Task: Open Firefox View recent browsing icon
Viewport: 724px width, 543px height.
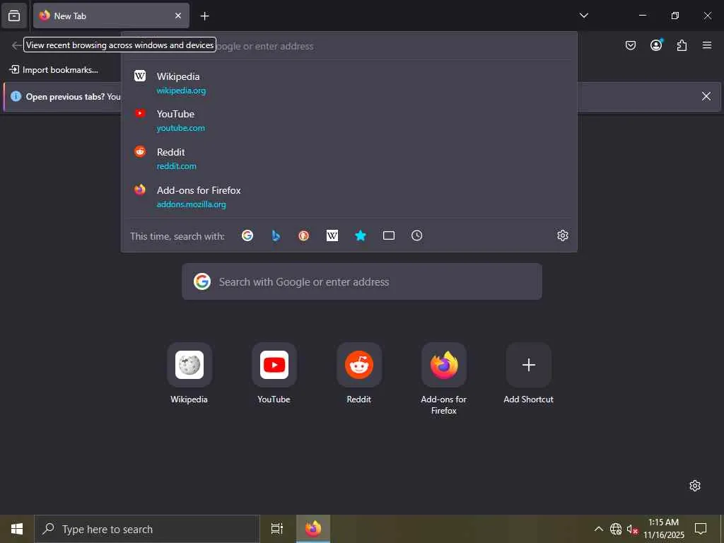Action: [14, 16]
